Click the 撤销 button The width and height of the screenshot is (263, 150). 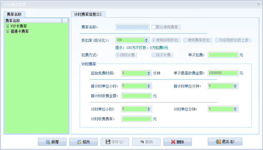coord(146,142)
